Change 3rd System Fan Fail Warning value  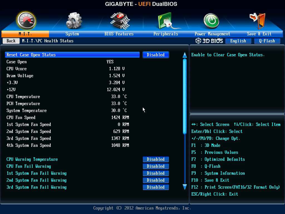click(x=156, y=187)
